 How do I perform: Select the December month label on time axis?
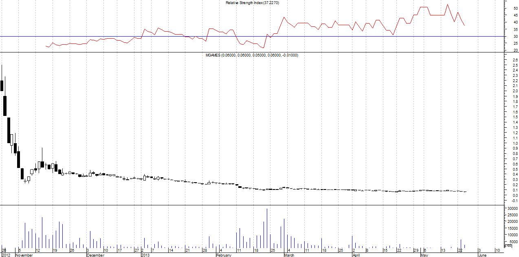click(x=95, y=255)
